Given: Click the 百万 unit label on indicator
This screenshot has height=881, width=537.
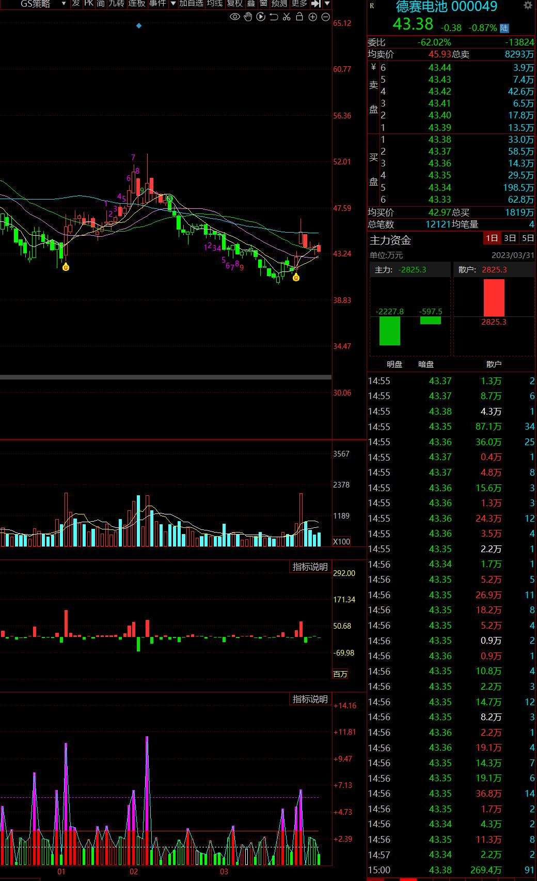Looking at the screenshot, I should 340,674.
